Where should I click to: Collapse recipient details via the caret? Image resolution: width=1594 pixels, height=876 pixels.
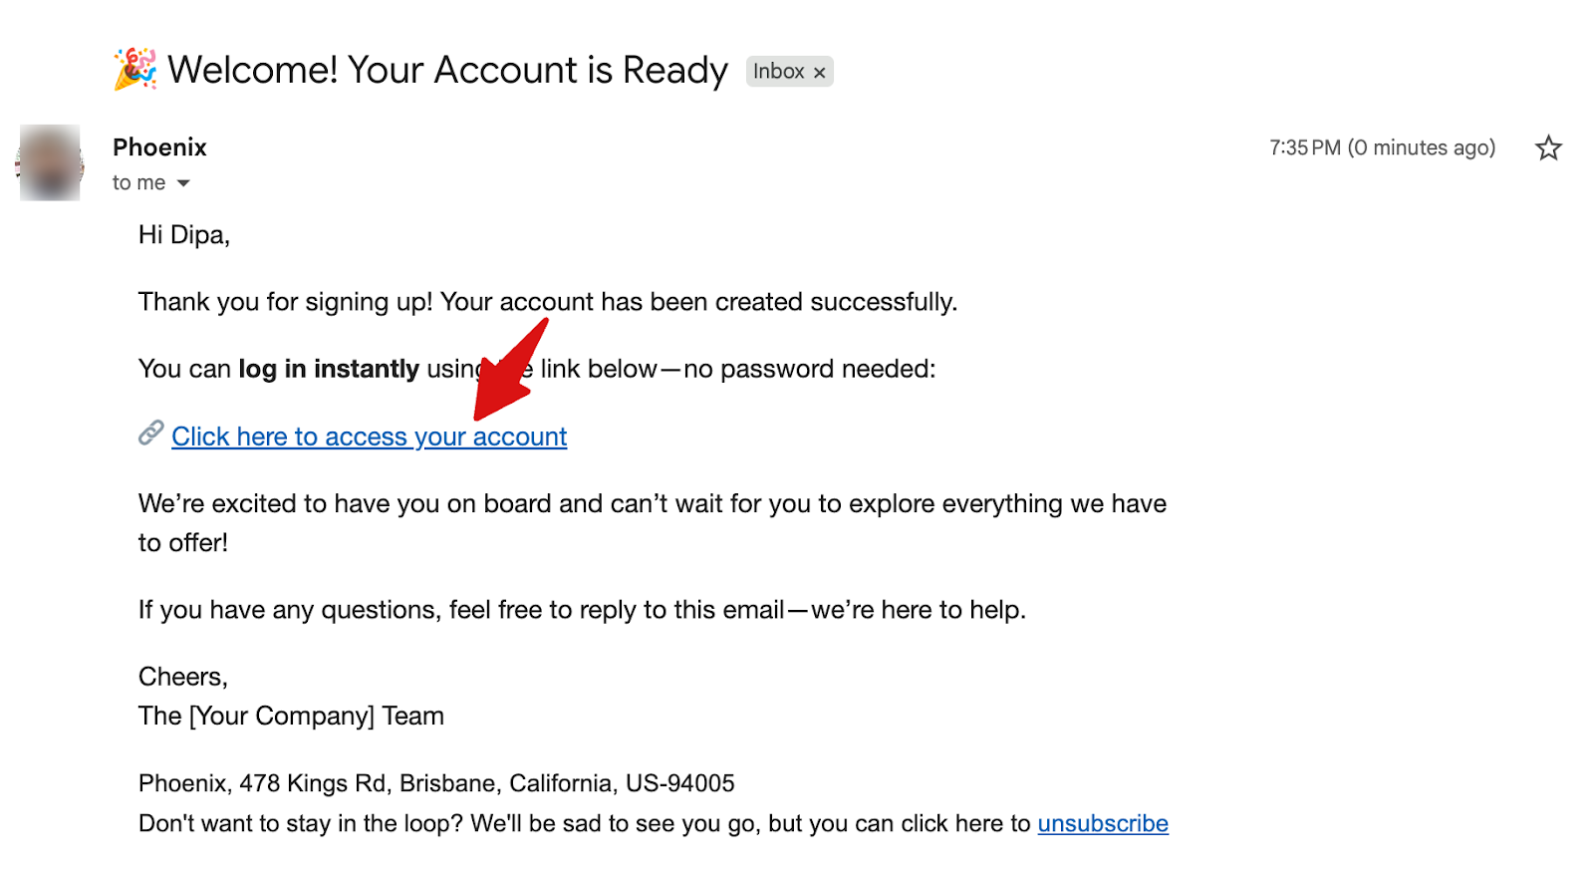[x=184, y=182]
